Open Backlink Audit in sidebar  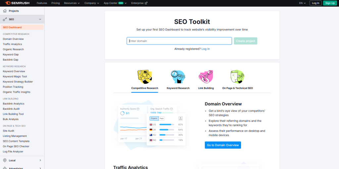pyautogui.click(x=11, y=109)
